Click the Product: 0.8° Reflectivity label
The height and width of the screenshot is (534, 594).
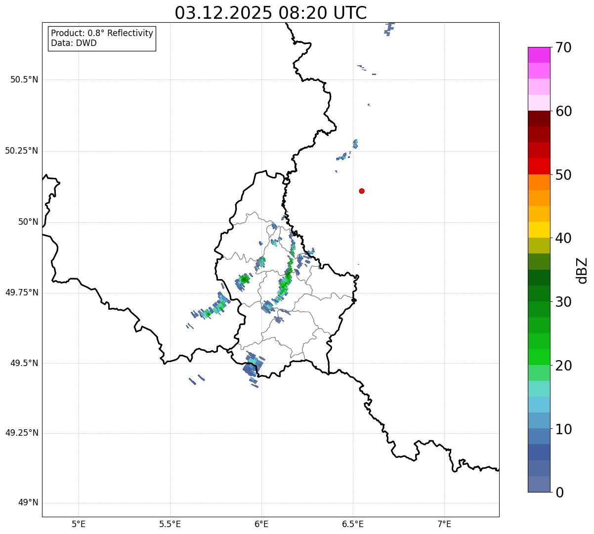[x=102, y=33]
